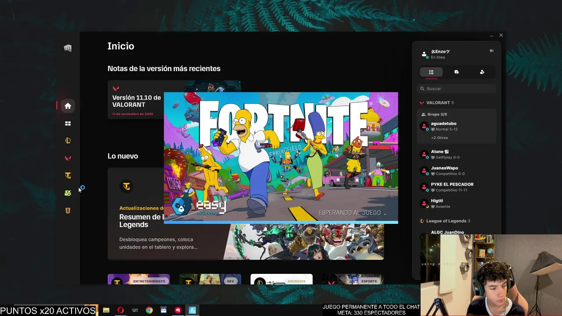
Task: Minimize the Riot Client window
Action: click(x=492, y=35)
